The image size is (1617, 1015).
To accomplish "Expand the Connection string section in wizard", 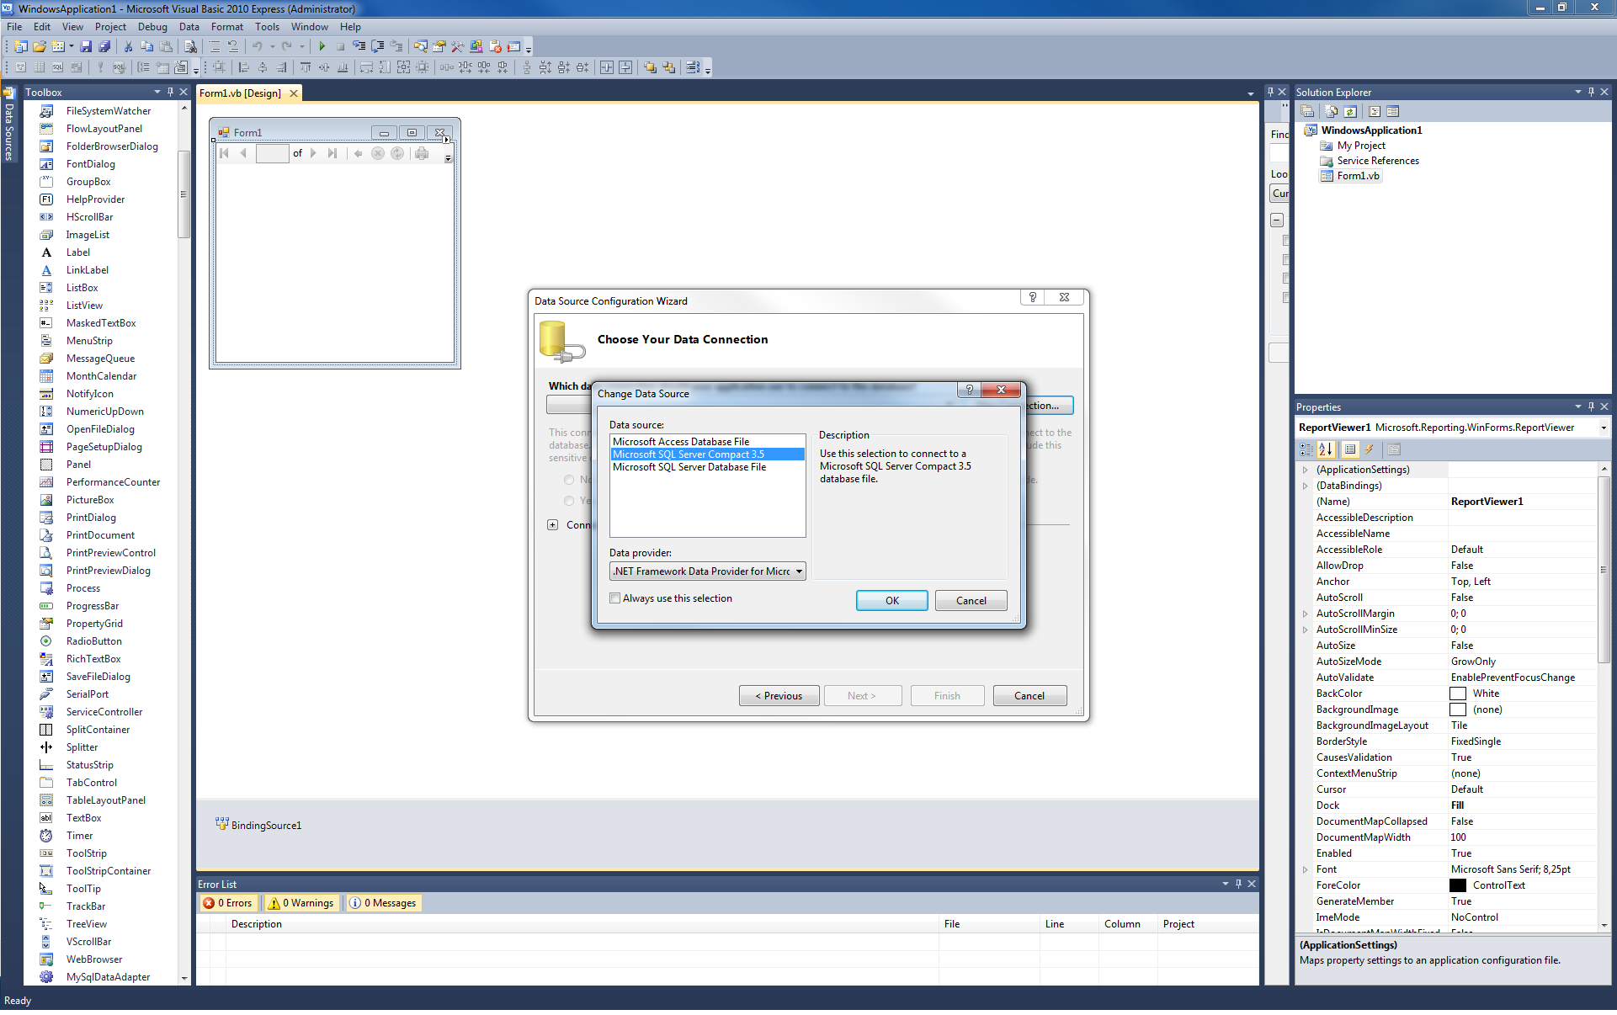I will pos(552,525).
